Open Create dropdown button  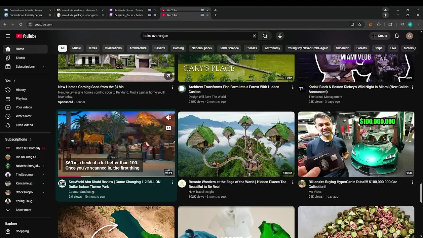tap(379, 36)
